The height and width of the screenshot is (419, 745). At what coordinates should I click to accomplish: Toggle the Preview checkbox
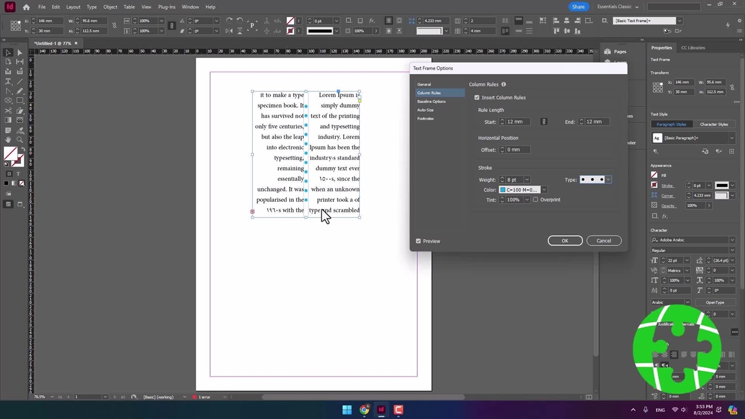point(418,241)
